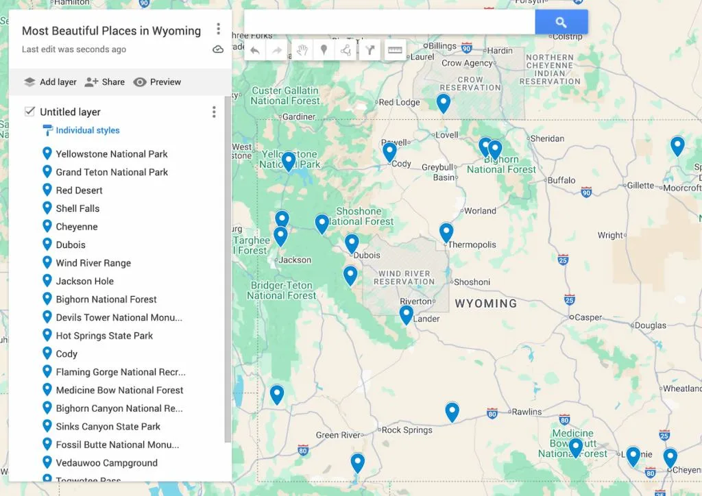Click the pin in Crow Reservation
702x496 pixels.
444,103
